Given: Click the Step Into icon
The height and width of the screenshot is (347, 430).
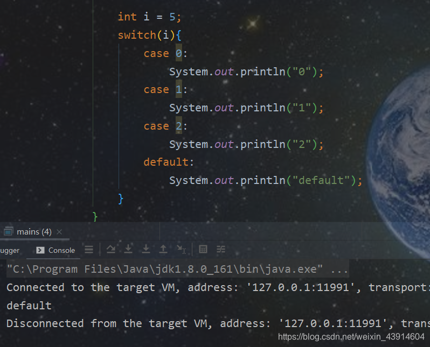Looking at the screenshot, I should pos(128,249).
